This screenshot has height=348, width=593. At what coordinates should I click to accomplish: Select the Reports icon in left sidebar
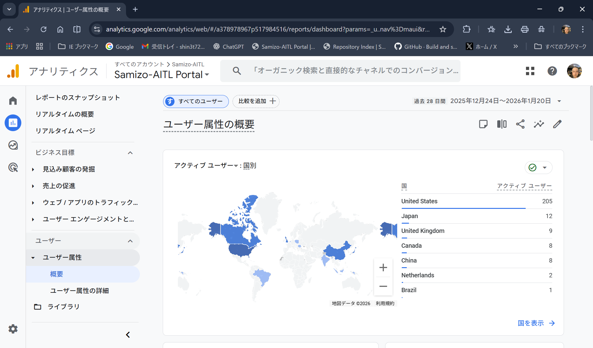pyautogui.click(x=13, y=122)
